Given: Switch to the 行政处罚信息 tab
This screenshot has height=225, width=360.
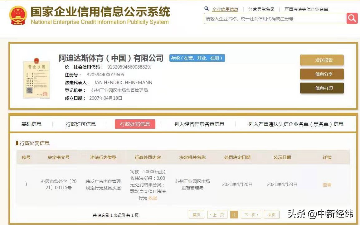Looking at the screenshot, I should click(x=135, y=124).
